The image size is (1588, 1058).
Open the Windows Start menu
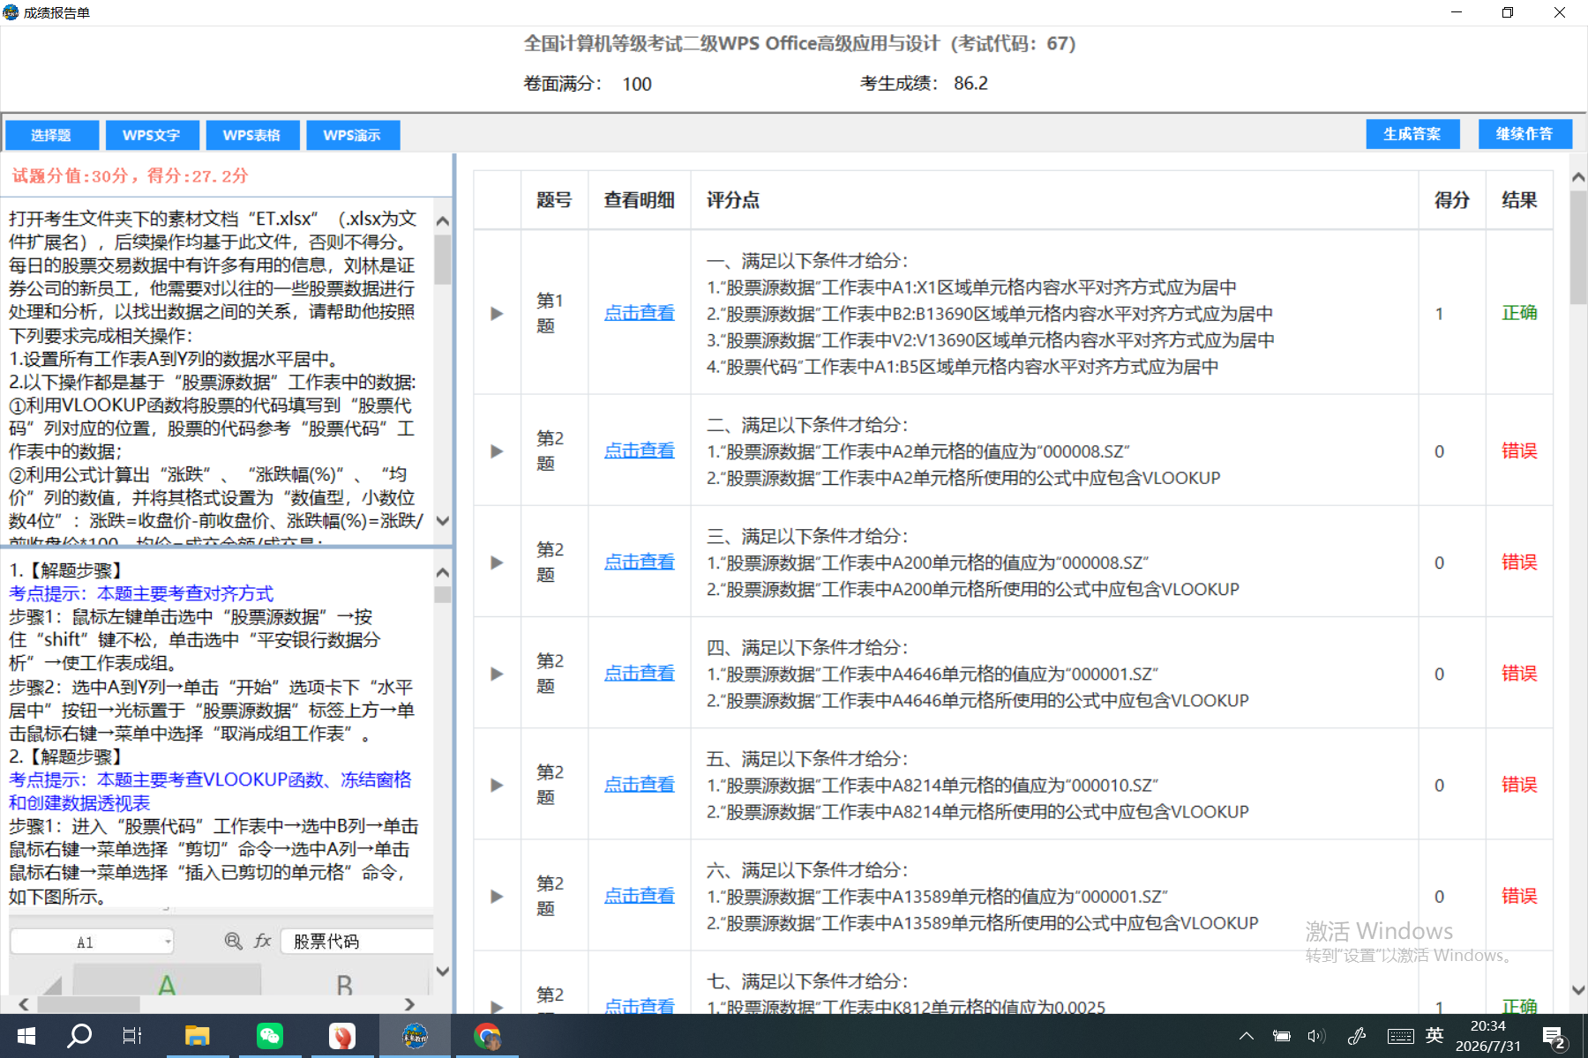[26, 1036]
